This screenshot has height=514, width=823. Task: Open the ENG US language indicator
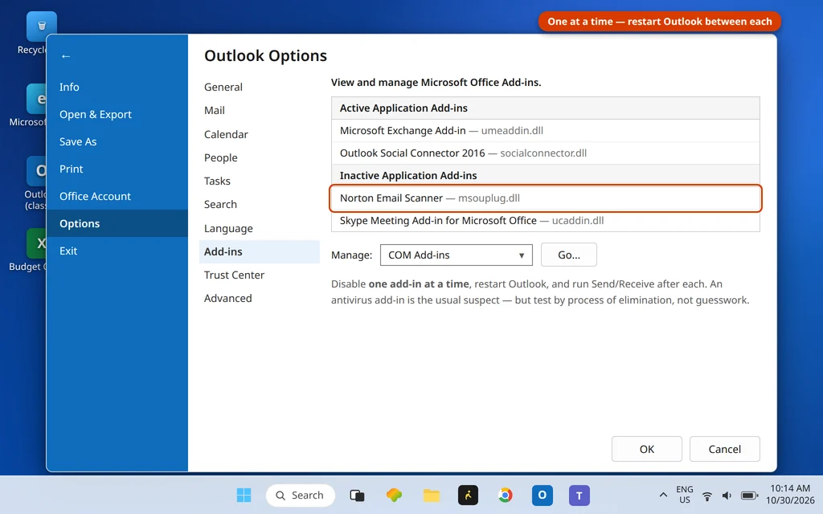pos(685,495)
